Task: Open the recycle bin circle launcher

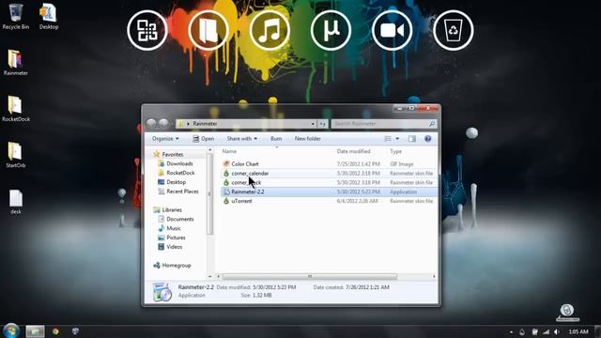Action: pyautogui.click(x=453, y=30)
